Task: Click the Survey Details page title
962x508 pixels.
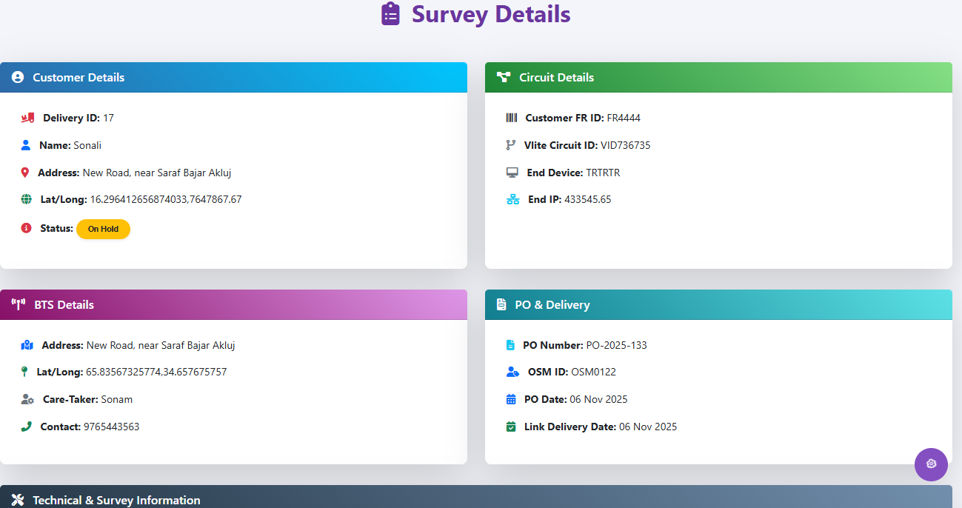Action: (491, 14)
